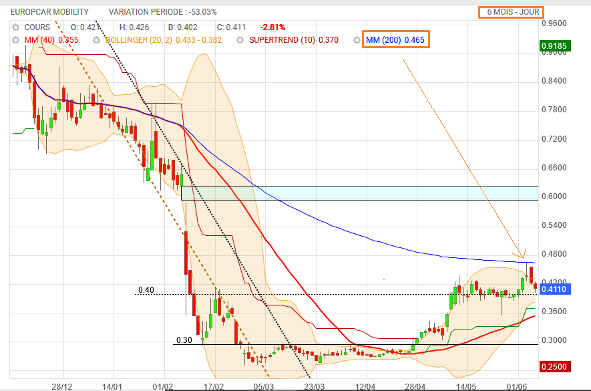Click the EUROPCAR MOBILITY chart title
This screenshot has height=391, width=591.
(49, 12)
